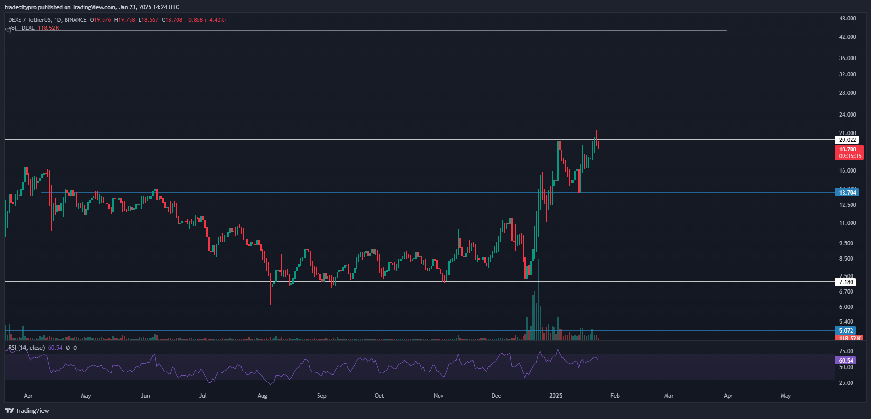Click the red 118.52K volume label on axis
This screenshot has width=871, height=419.
point(849,338)
